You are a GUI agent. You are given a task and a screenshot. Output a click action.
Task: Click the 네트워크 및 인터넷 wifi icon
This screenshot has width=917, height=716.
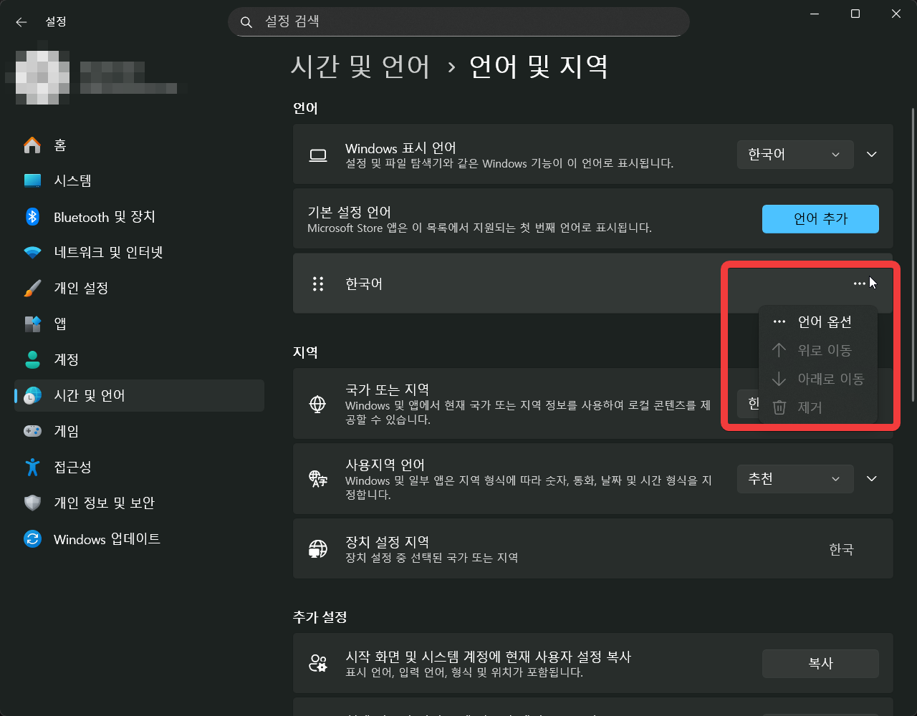[x=32, y=252]
